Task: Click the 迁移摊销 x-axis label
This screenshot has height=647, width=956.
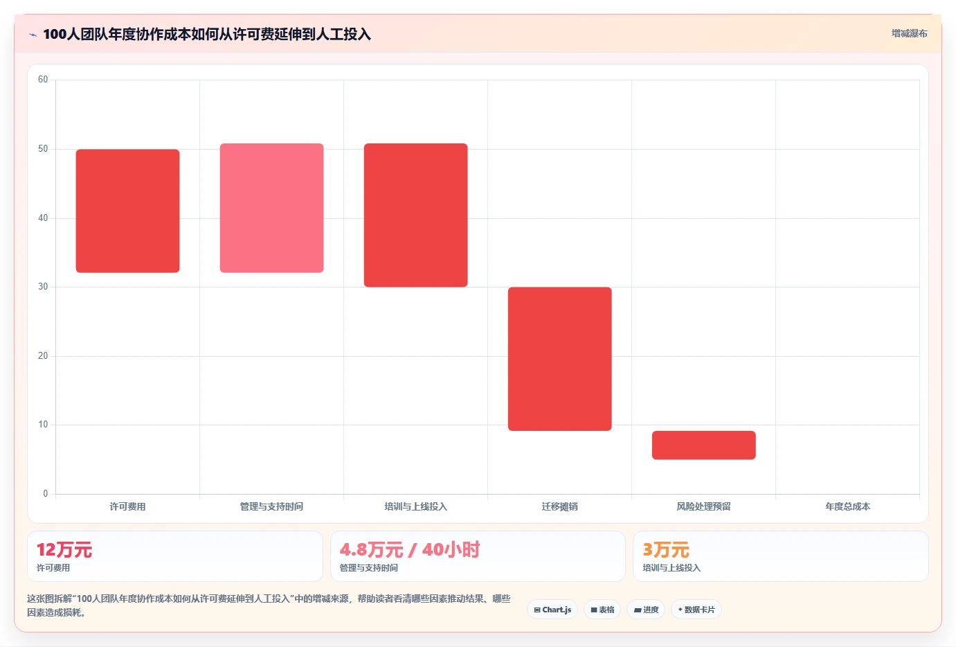Action: coord(559,506)
